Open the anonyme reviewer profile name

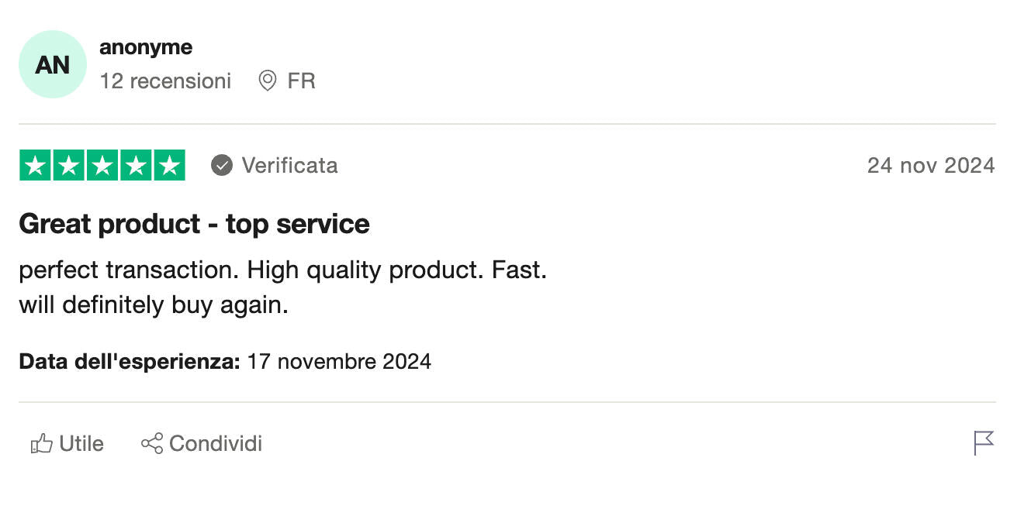point(146,47)
